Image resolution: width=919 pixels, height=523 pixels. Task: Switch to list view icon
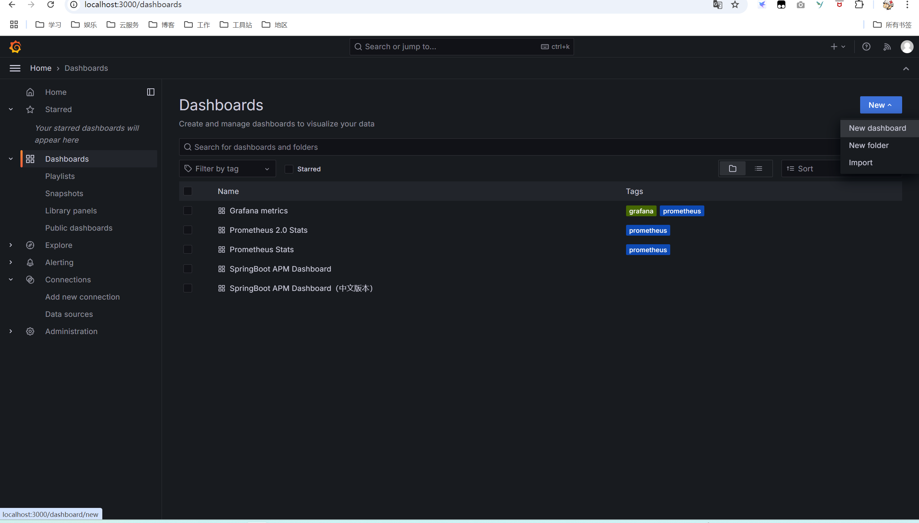(759, 168)
